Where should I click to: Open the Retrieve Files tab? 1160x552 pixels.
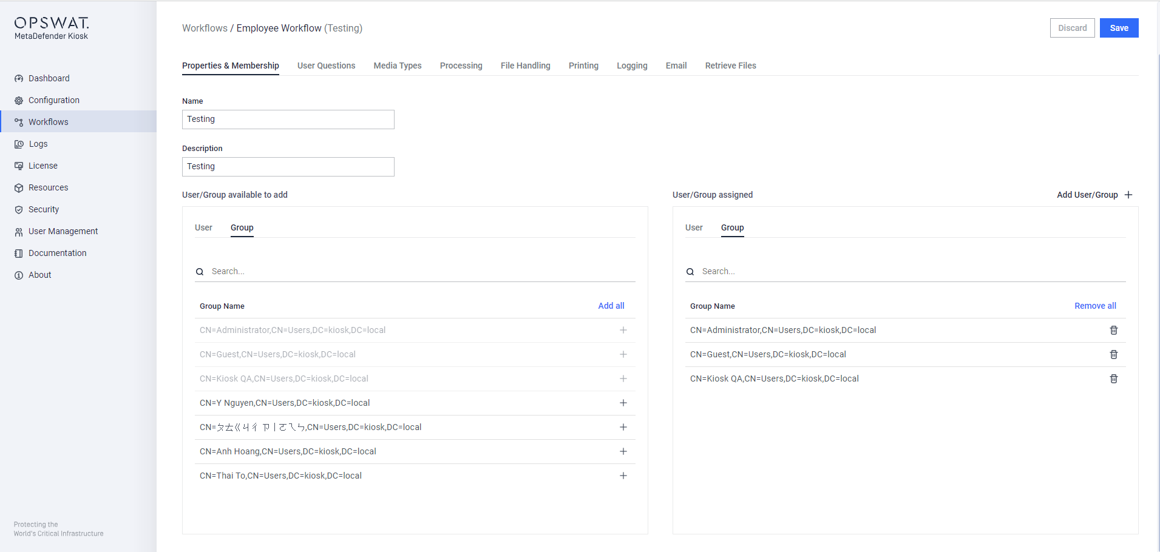[x=731, y=66]
